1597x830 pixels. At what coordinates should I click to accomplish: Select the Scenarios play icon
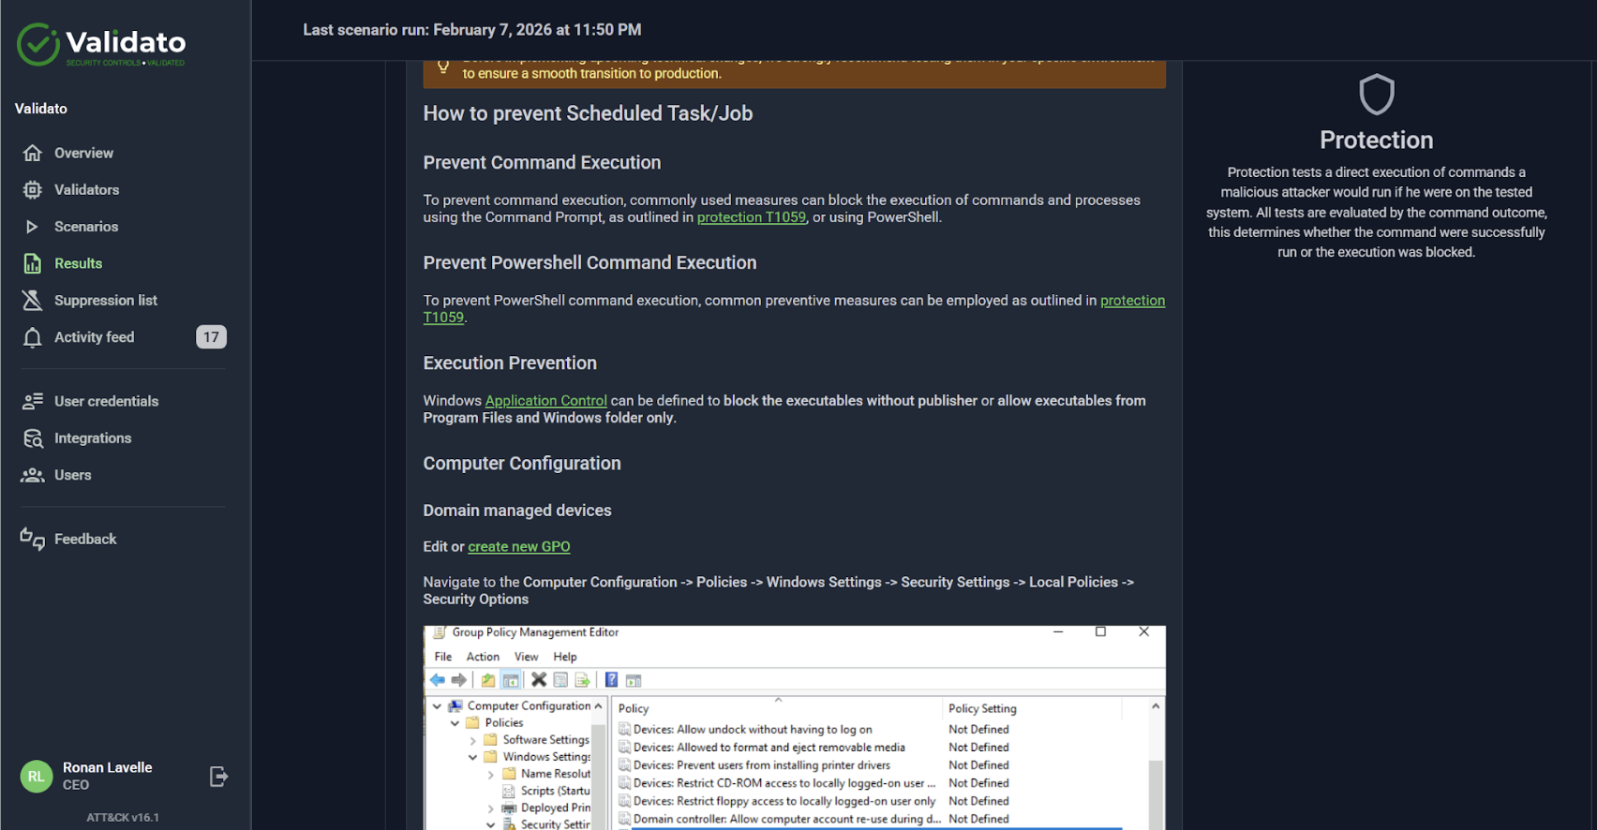(x=33, y=227)
